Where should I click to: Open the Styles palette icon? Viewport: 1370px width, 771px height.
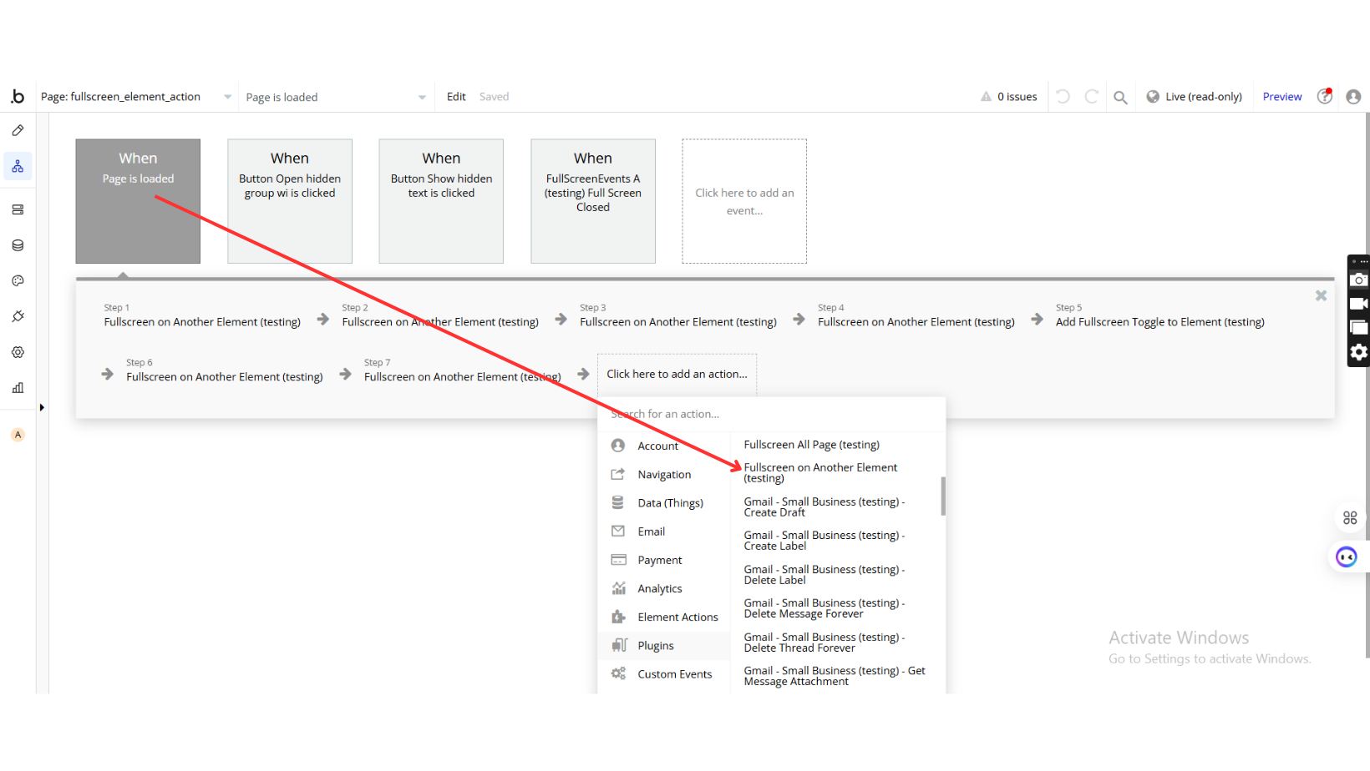[18, 281]
